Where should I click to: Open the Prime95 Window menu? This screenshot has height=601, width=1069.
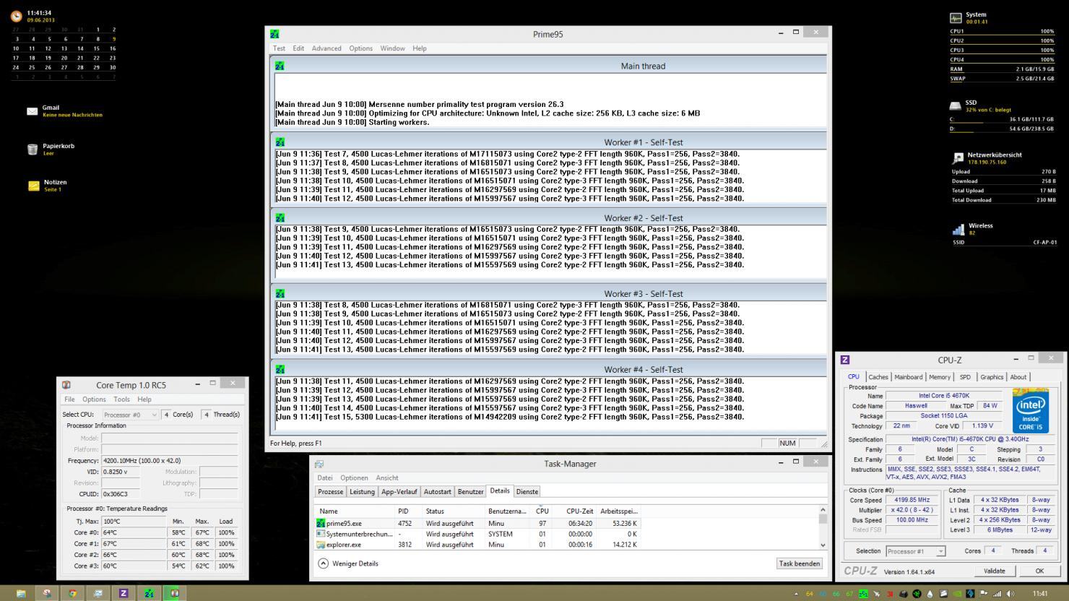[x=392, y=48]
